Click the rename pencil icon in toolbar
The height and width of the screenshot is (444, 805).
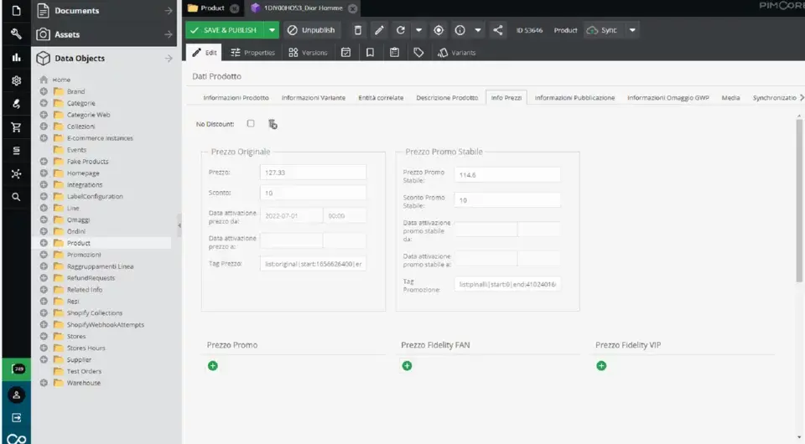click(x=379, y=30)
